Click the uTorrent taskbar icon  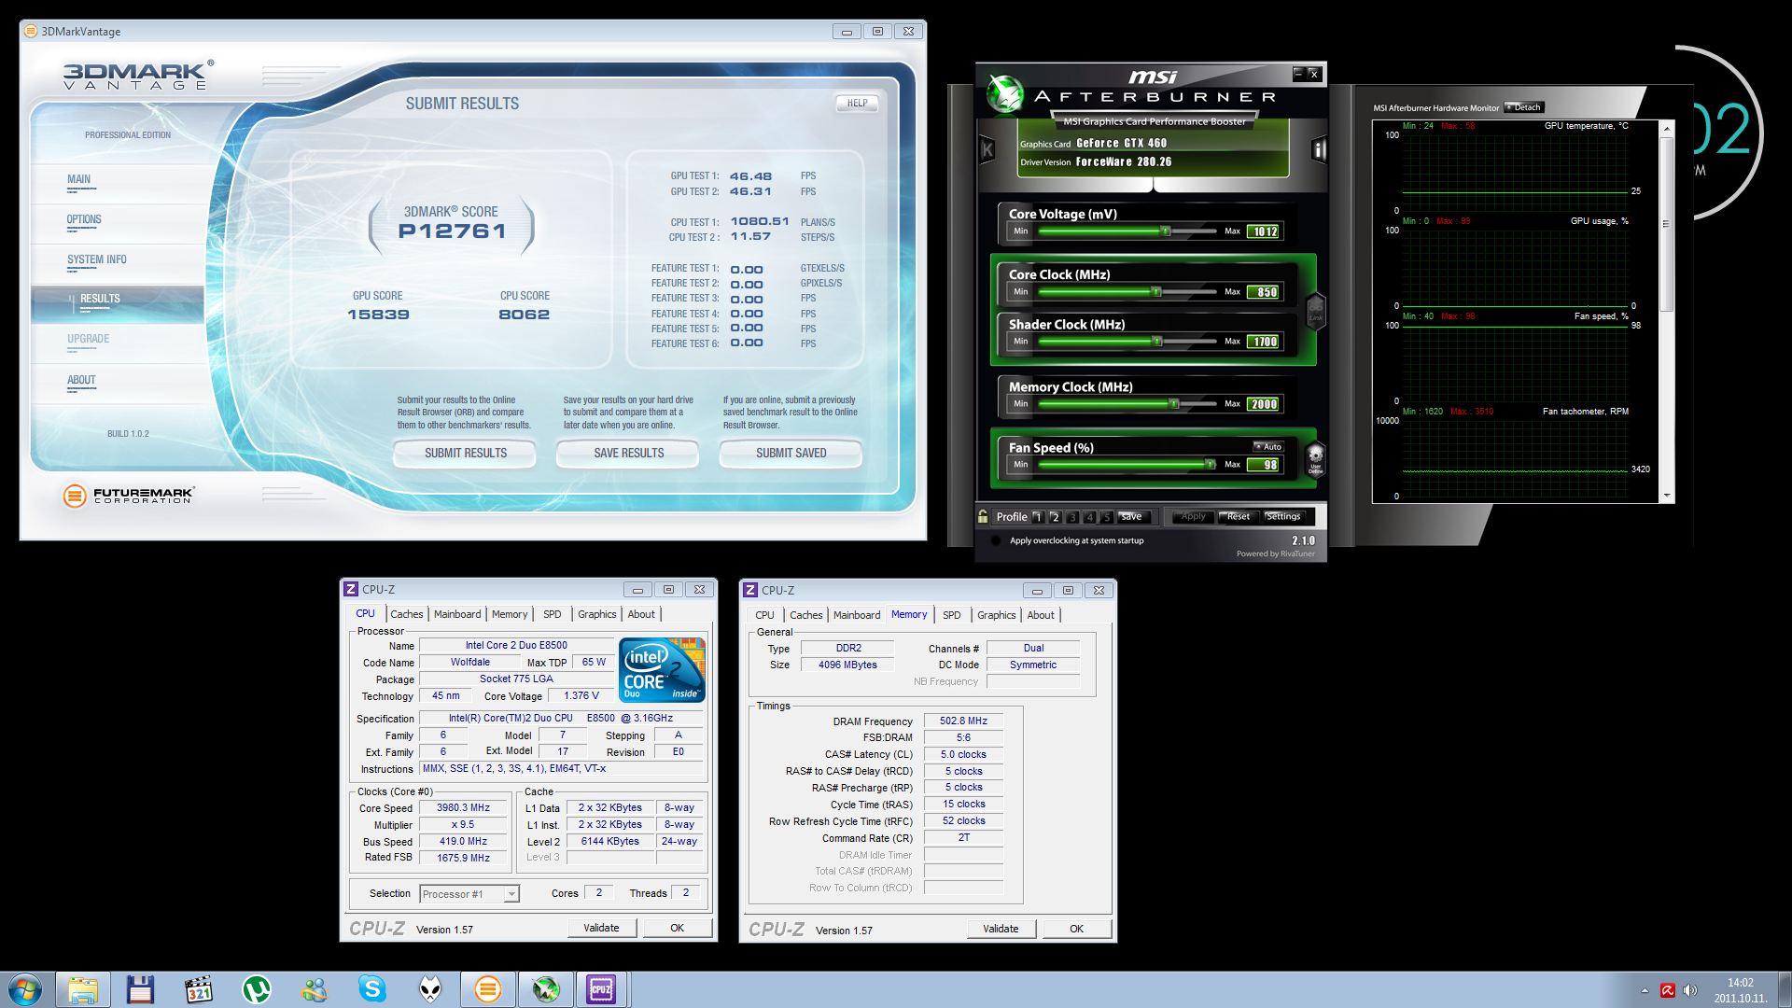(256, 989)
